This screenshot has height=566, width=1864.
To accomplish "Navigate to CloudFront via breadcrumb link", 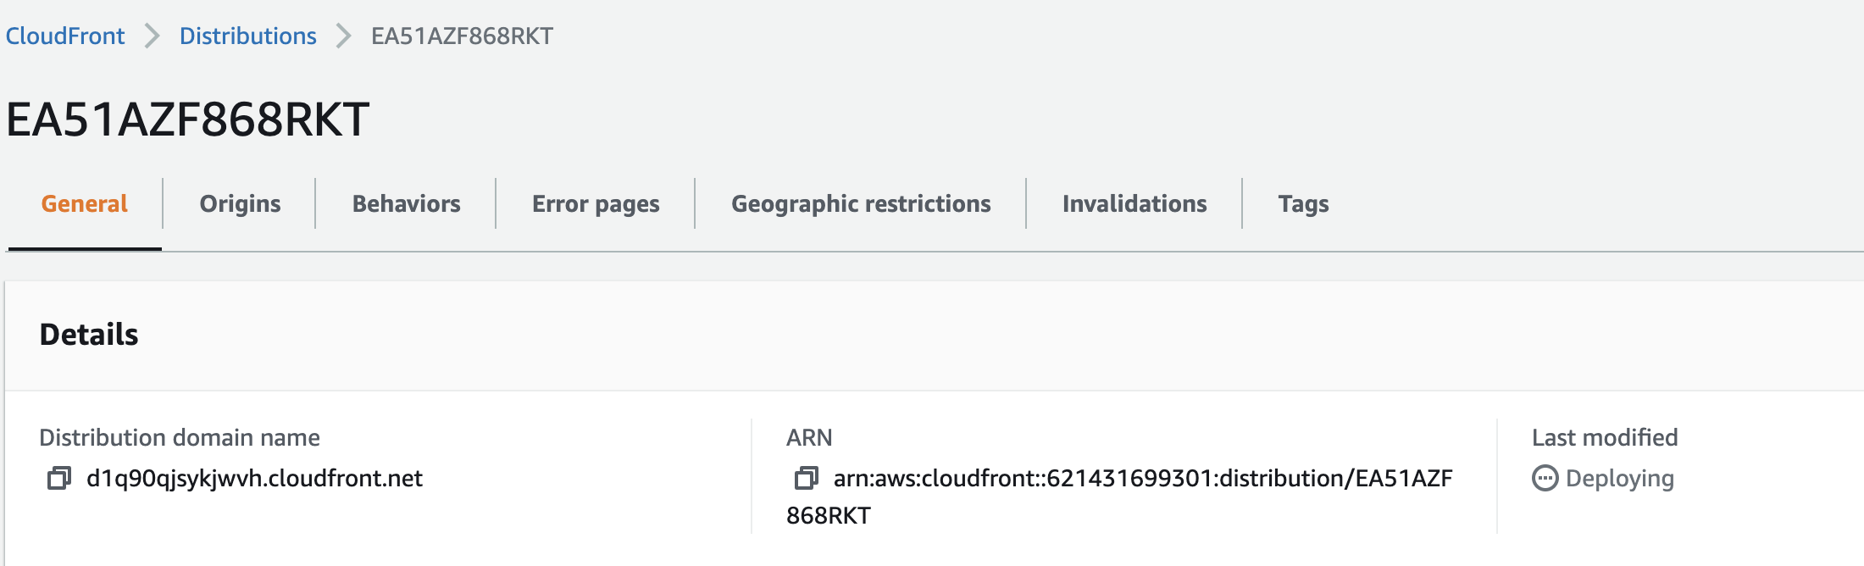I will (64, 36).
